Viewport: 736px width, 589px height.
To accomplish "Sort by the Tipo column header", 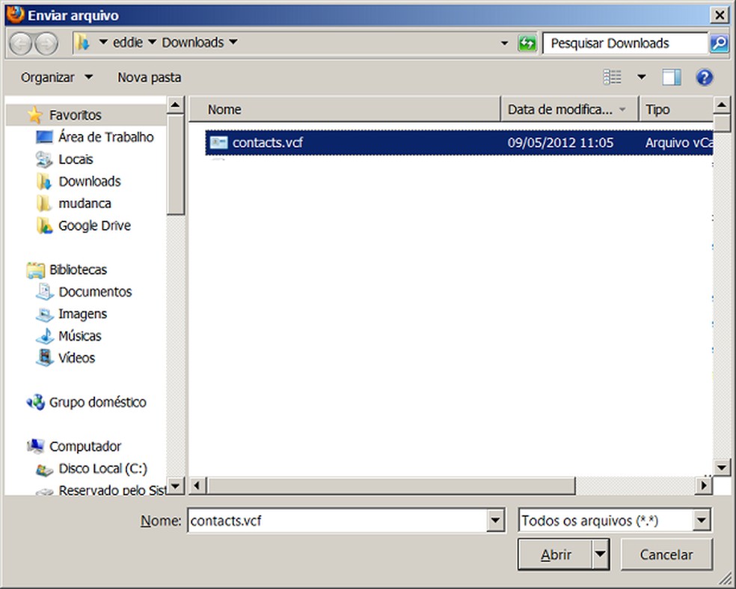I will coord(677,109).
